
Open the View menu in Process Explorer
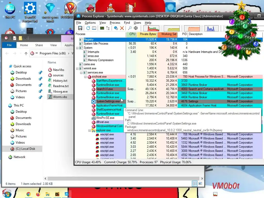coord(103,23)
